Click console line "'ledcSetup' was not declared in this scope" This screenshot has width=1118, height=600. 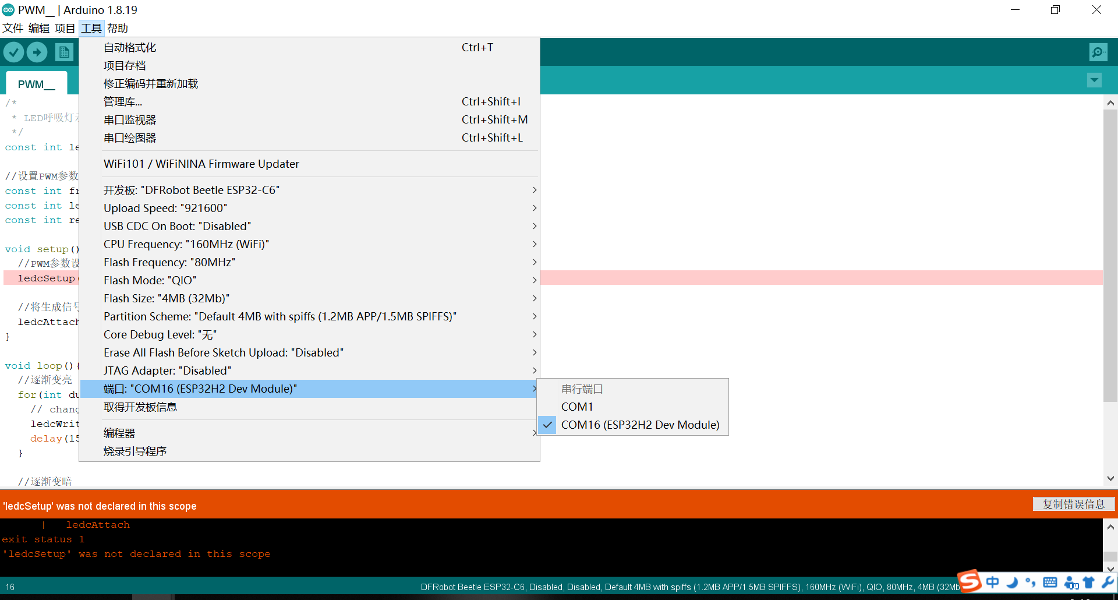point(136,554)
